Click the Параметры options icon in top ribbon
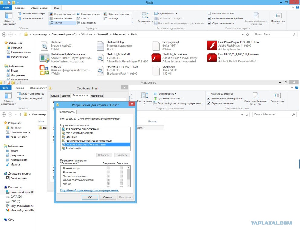The image size is (300, 232). pos(278,16)
